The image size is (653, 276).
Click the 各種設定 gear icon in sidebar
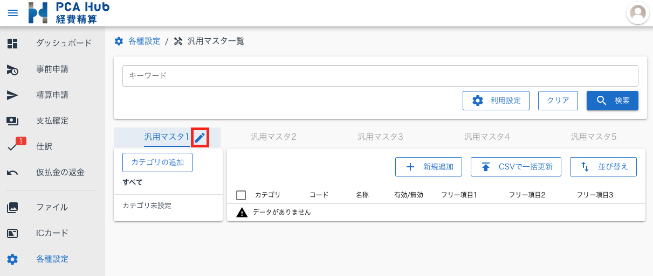click(12, 259)
